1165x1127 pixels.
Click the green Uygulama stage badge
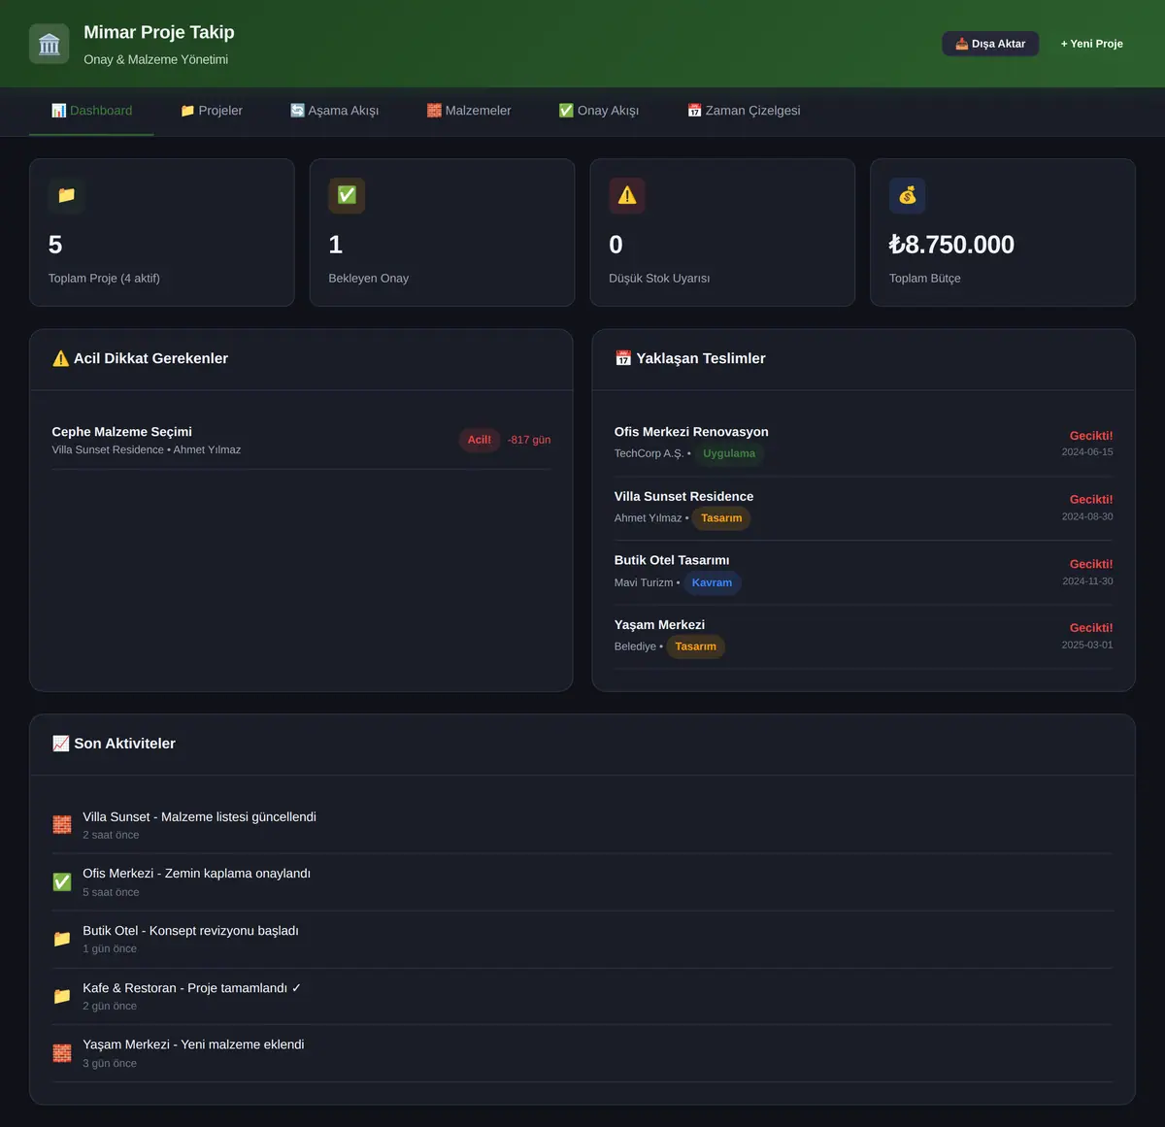click(x=729, y=453)
